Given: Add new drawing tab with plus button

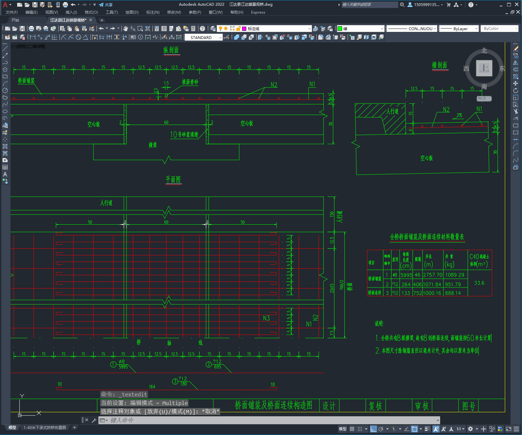Looking at the screenshot, I should [x=102, y=20].
